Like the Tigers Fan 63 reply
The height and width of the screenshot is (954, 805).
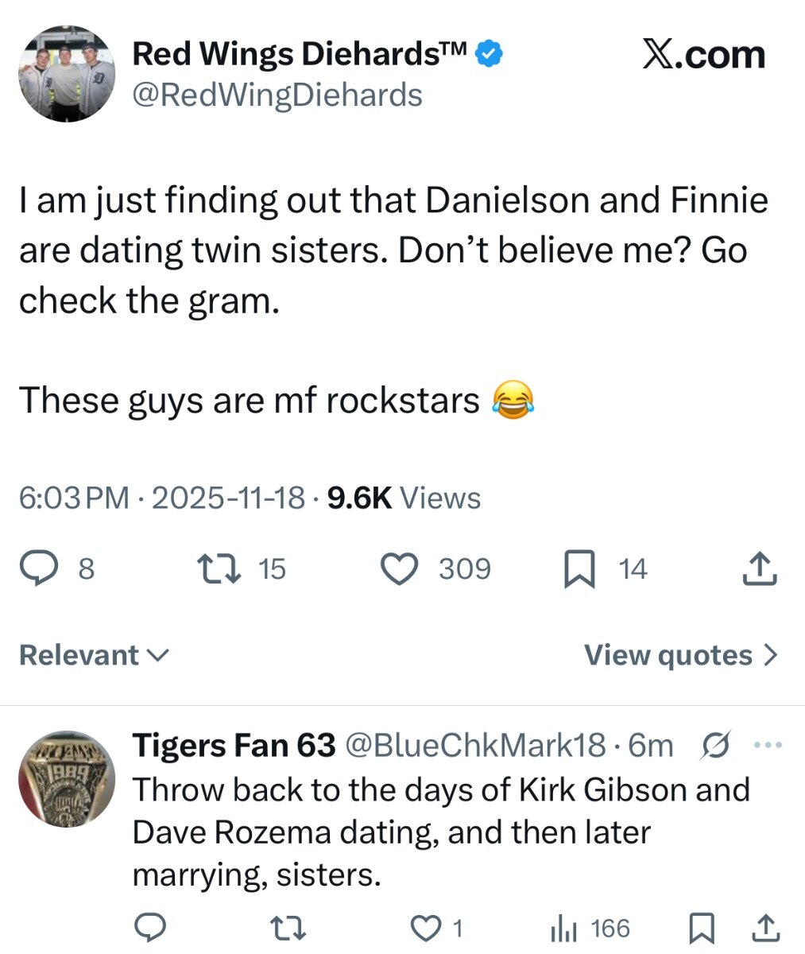point(426,927)
